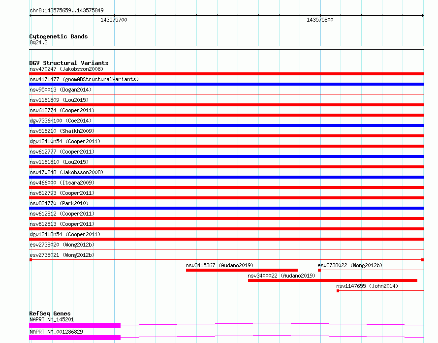Click the chr8:143575659..143575849 coordinates text
This screenshot has height=343, width=438.
pos(66,10)
